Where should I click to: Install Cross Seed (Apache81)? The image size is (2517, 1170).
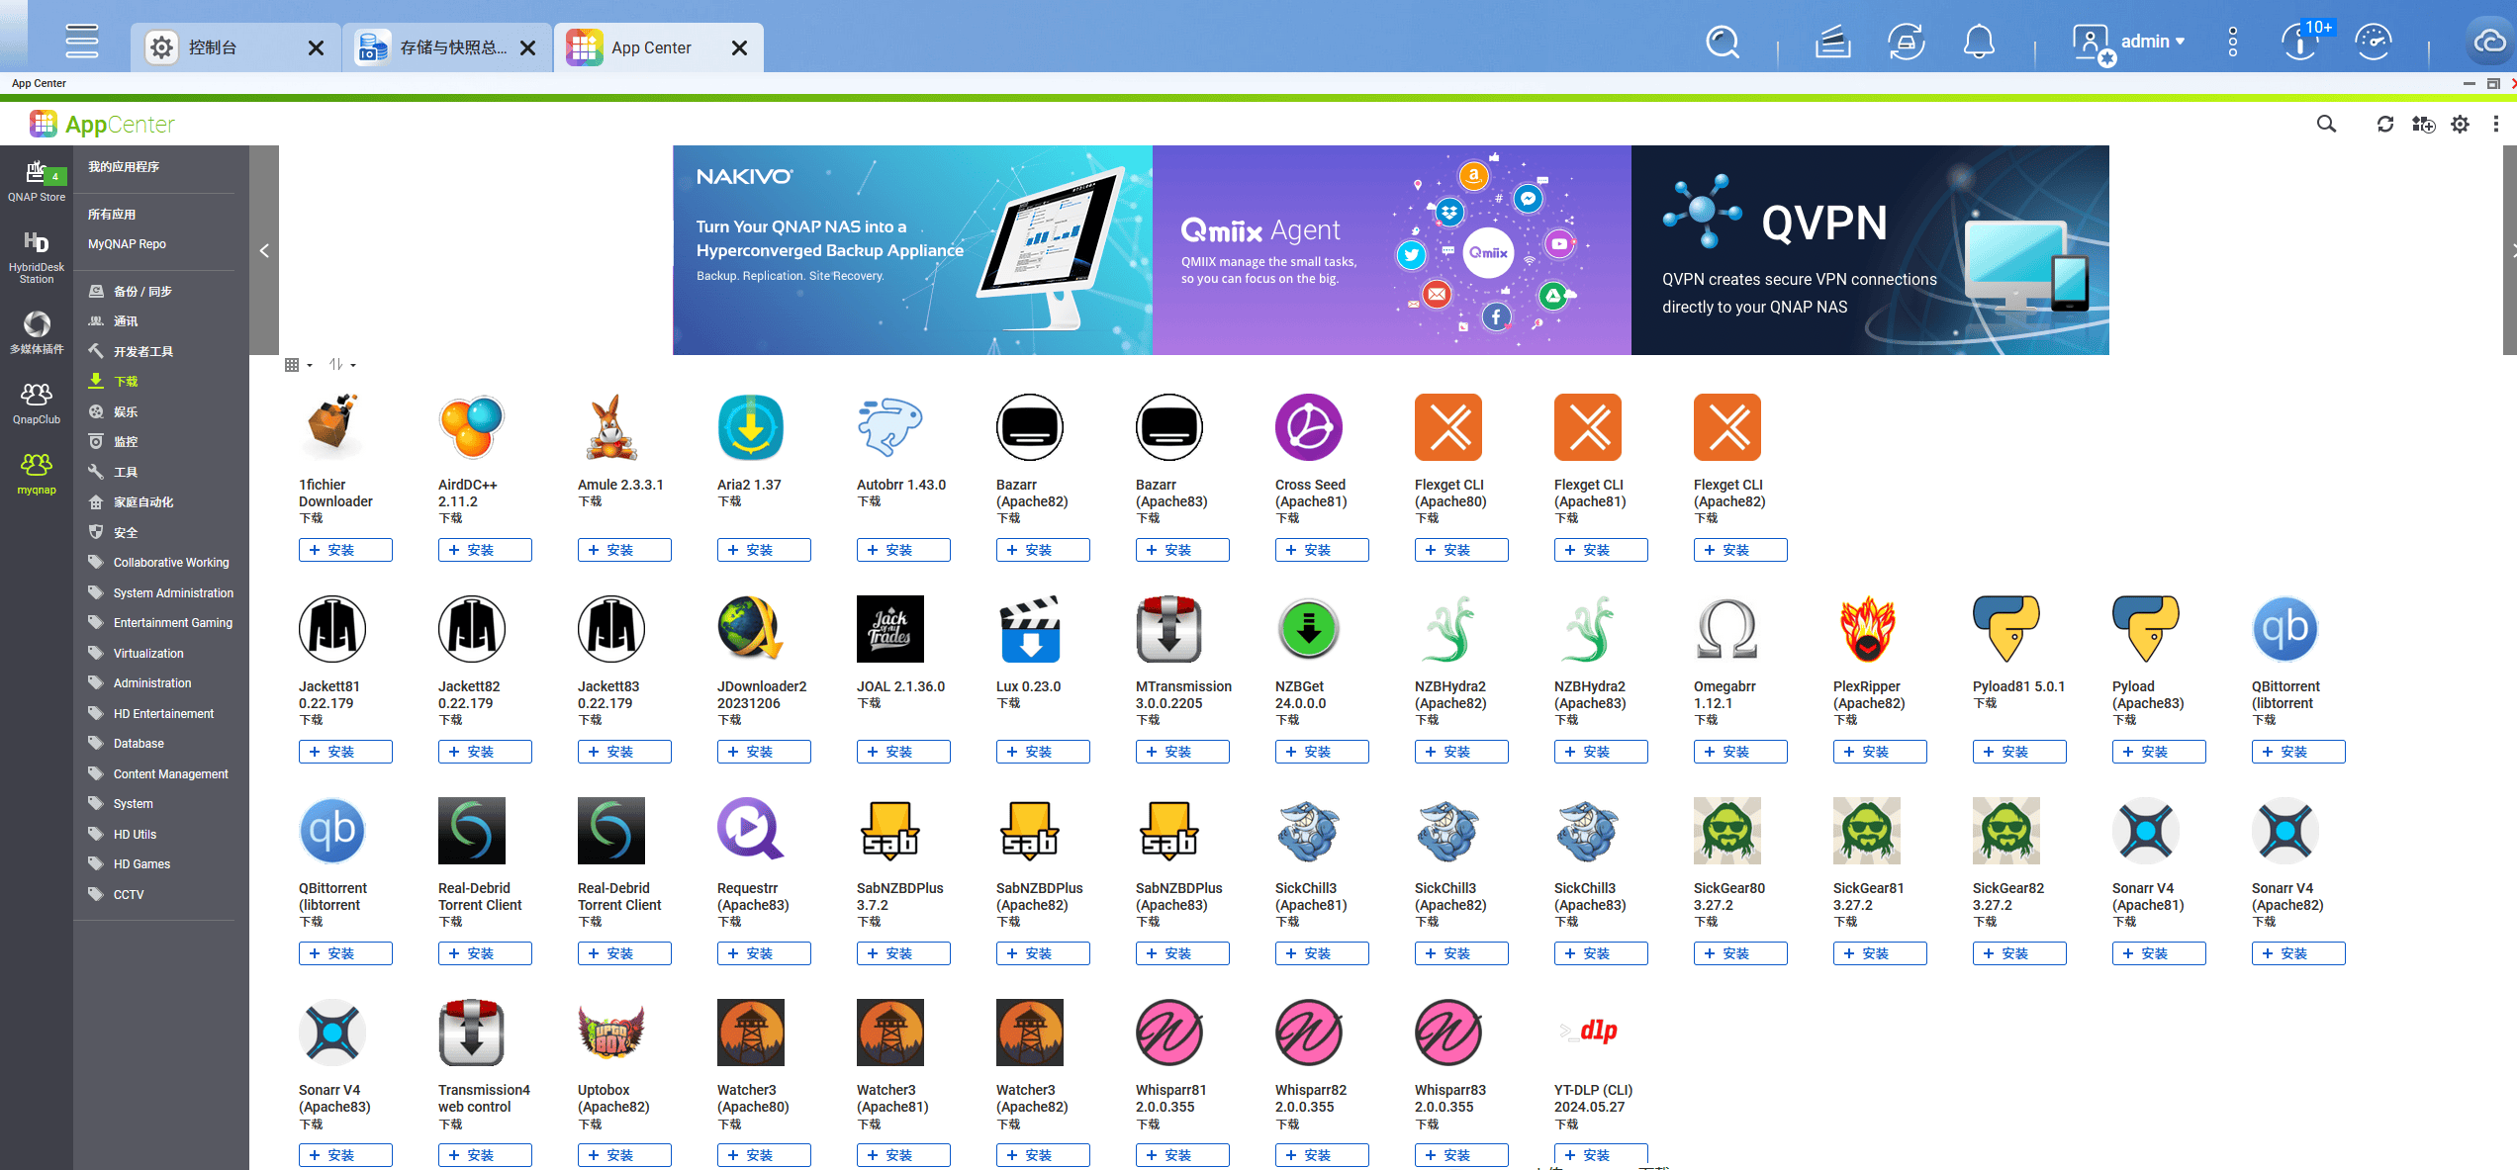pyautogui.click(x=1322, y=550)
